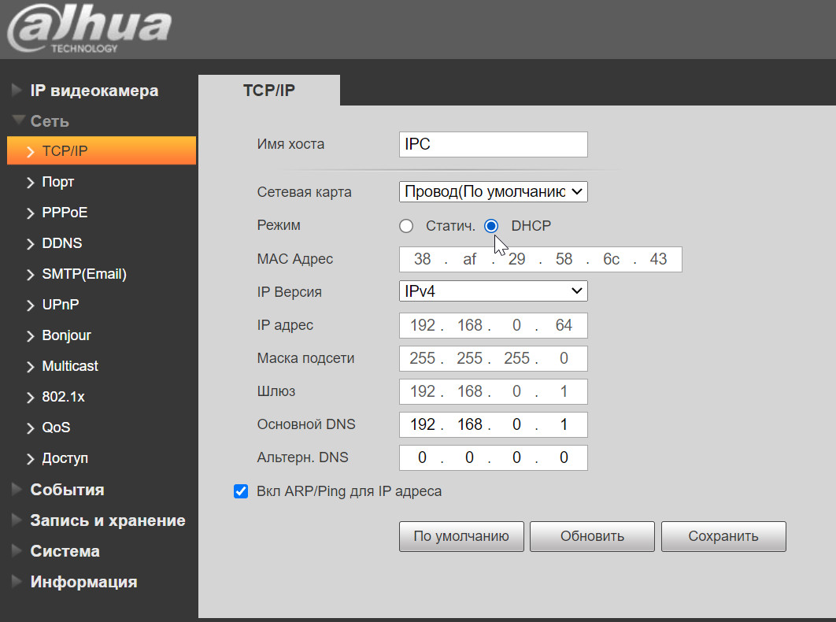836x622 pixels.
Task: Open the IP Версия dropdown
Action: (x=493, y=291)
